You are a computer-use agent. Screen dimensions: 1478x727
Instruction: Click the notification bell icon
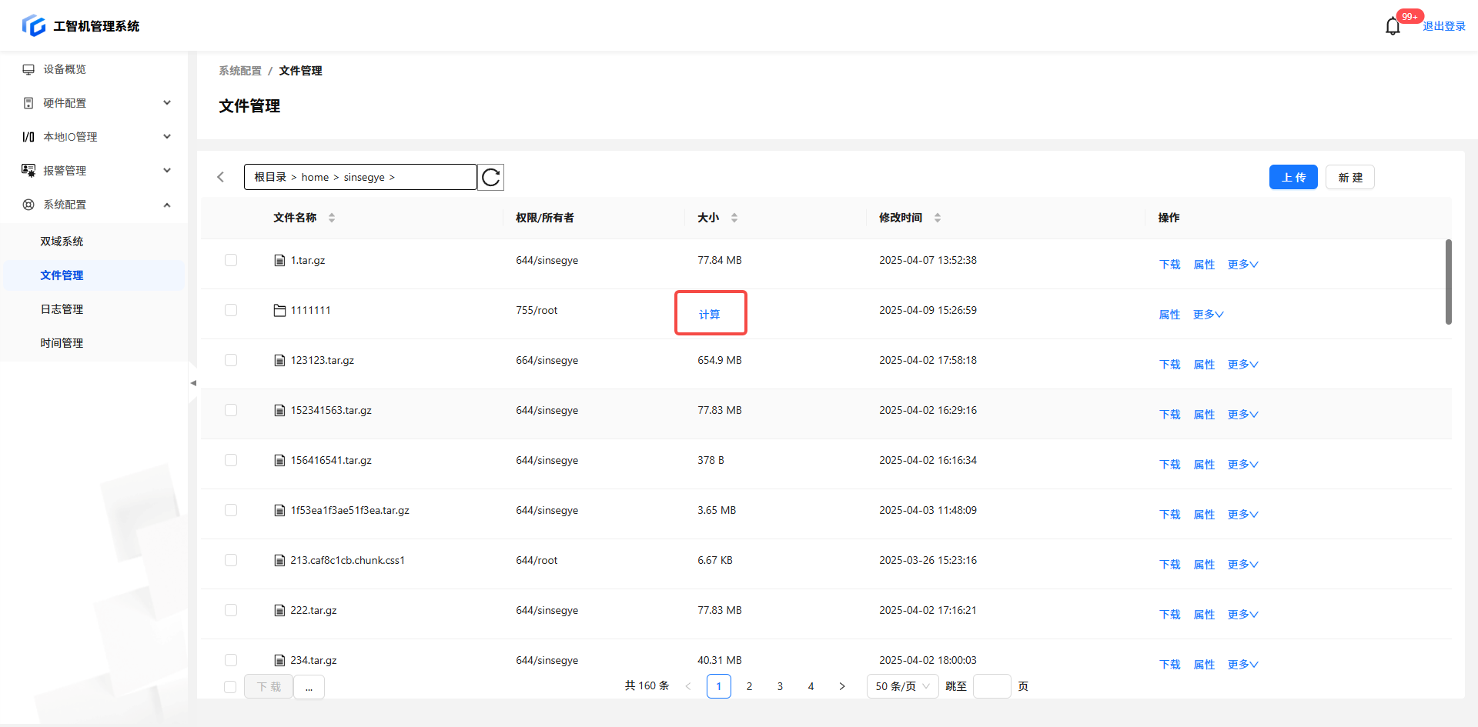pyautogui.click(x=1392, y=27)
